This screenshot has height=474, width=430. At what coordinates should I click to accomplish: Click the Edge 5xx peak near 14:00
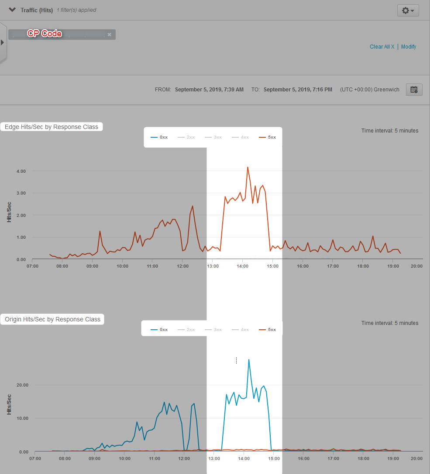tap(248, 167)
